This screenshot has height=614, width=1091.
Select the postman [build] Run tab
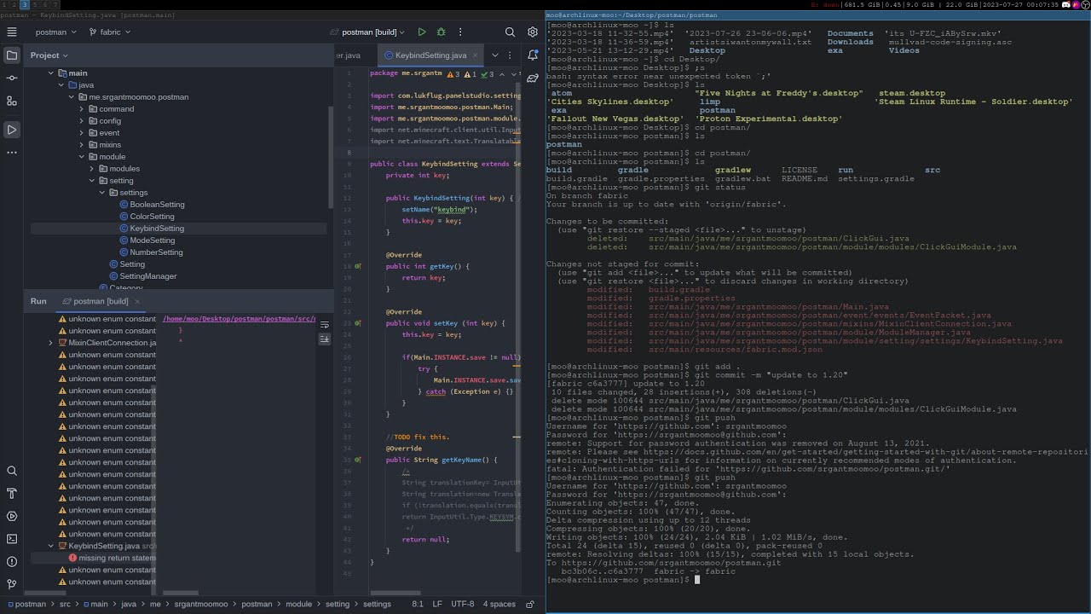[101, 301]
